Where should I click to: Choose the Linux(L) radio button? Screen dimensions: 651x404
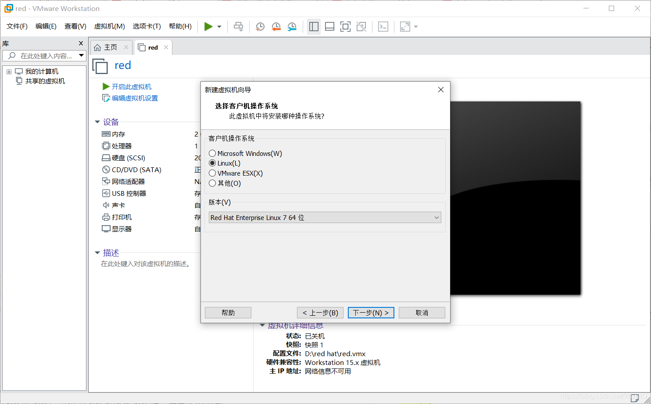[212, 163]
